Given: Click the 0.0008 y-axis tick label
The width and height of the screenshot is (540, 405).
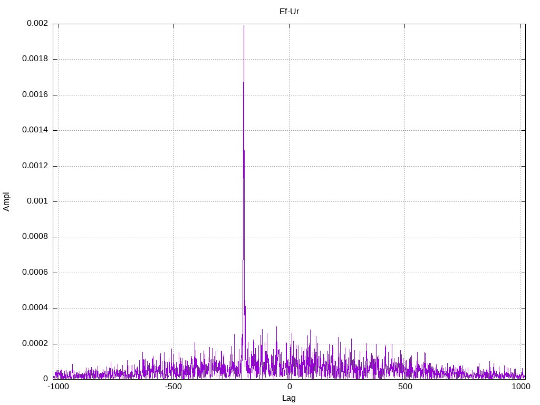Looking at the screenshot, I should [x=35, y=236].
